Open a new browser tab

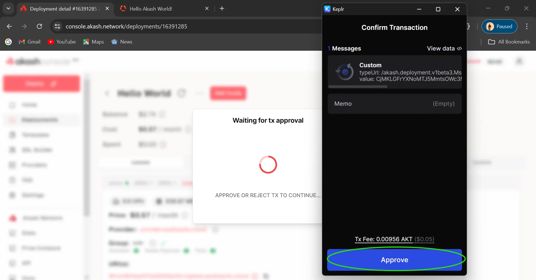tap(222, 9)
